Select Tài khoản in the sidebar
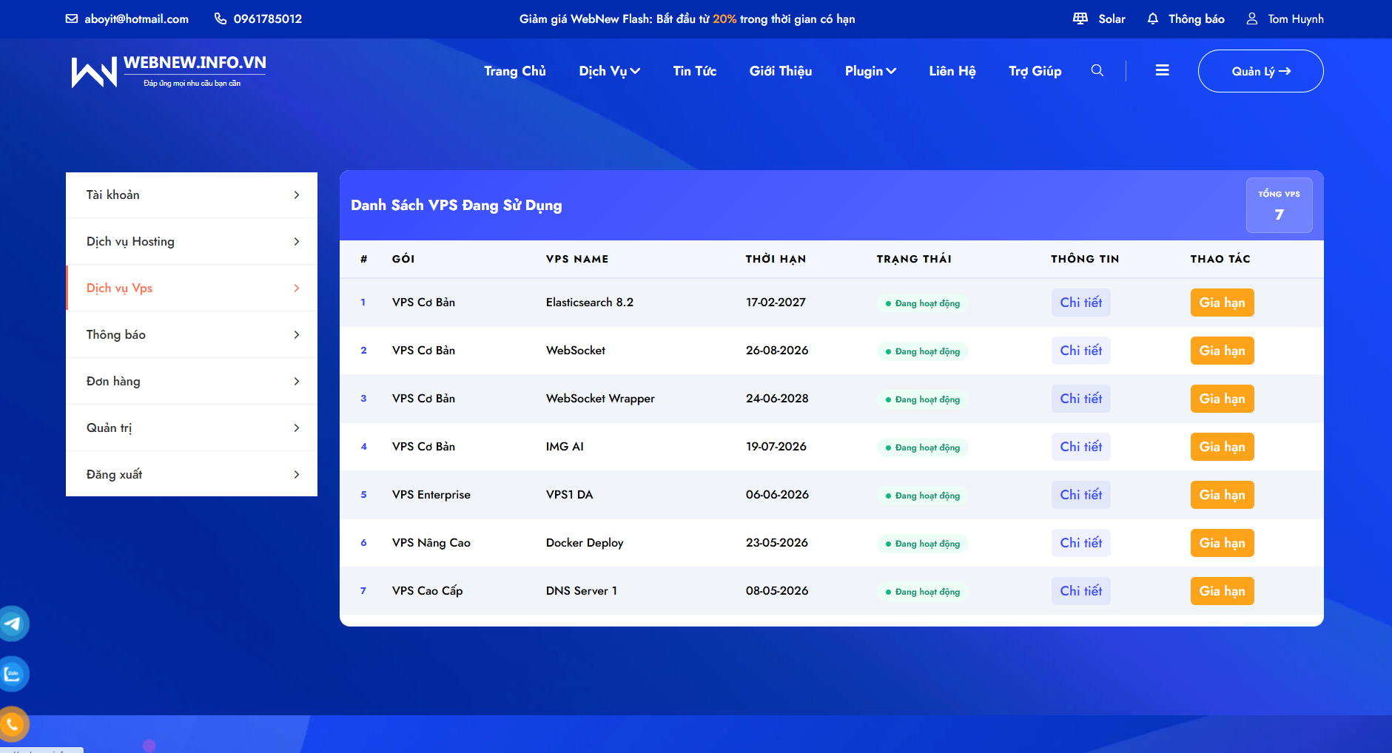Viewport: 1392px width, 753px height. pos(192,195)
